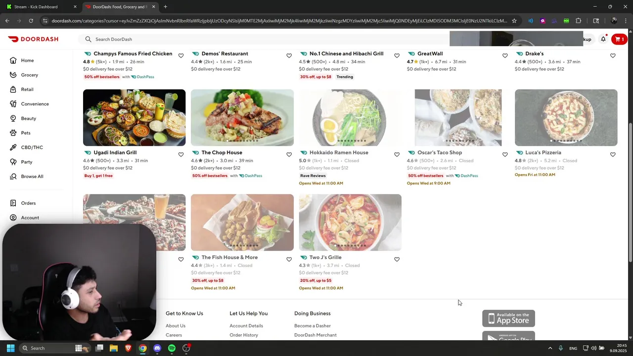Open Brave browser from taskbar
Screen dimensions: 633x356
(128, 348)
